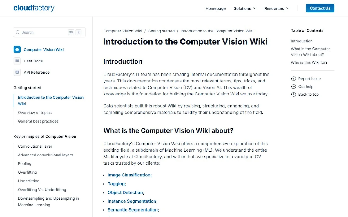Screen dimensions: 348x217
Task: Switch to Computer Vision Wiki section
Action: [x=43, y=49]
